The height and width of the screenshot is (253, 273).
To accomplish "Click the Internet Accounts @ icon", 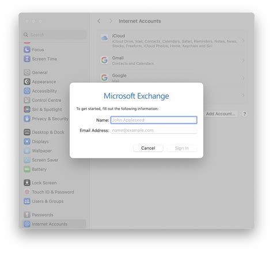I will click(27, 224).
